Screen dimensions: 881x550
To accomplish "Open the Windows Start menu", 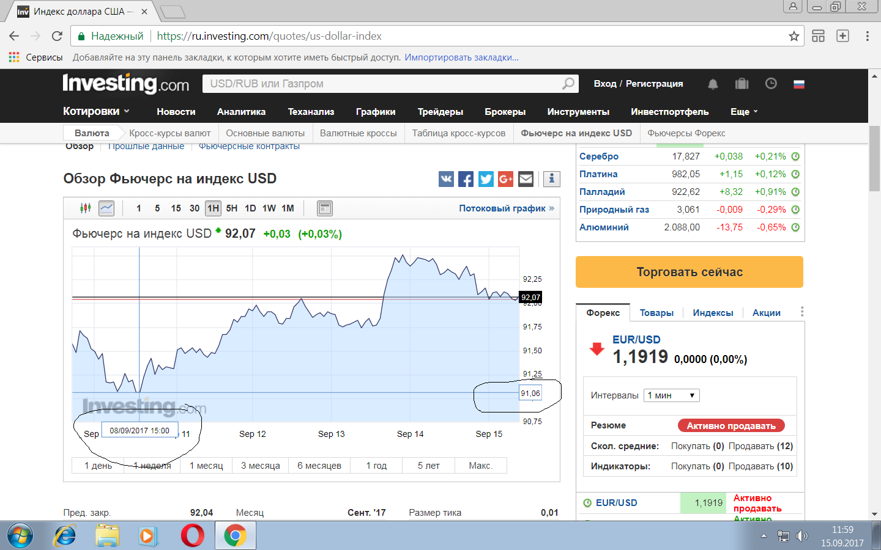I will click(20, 536).
